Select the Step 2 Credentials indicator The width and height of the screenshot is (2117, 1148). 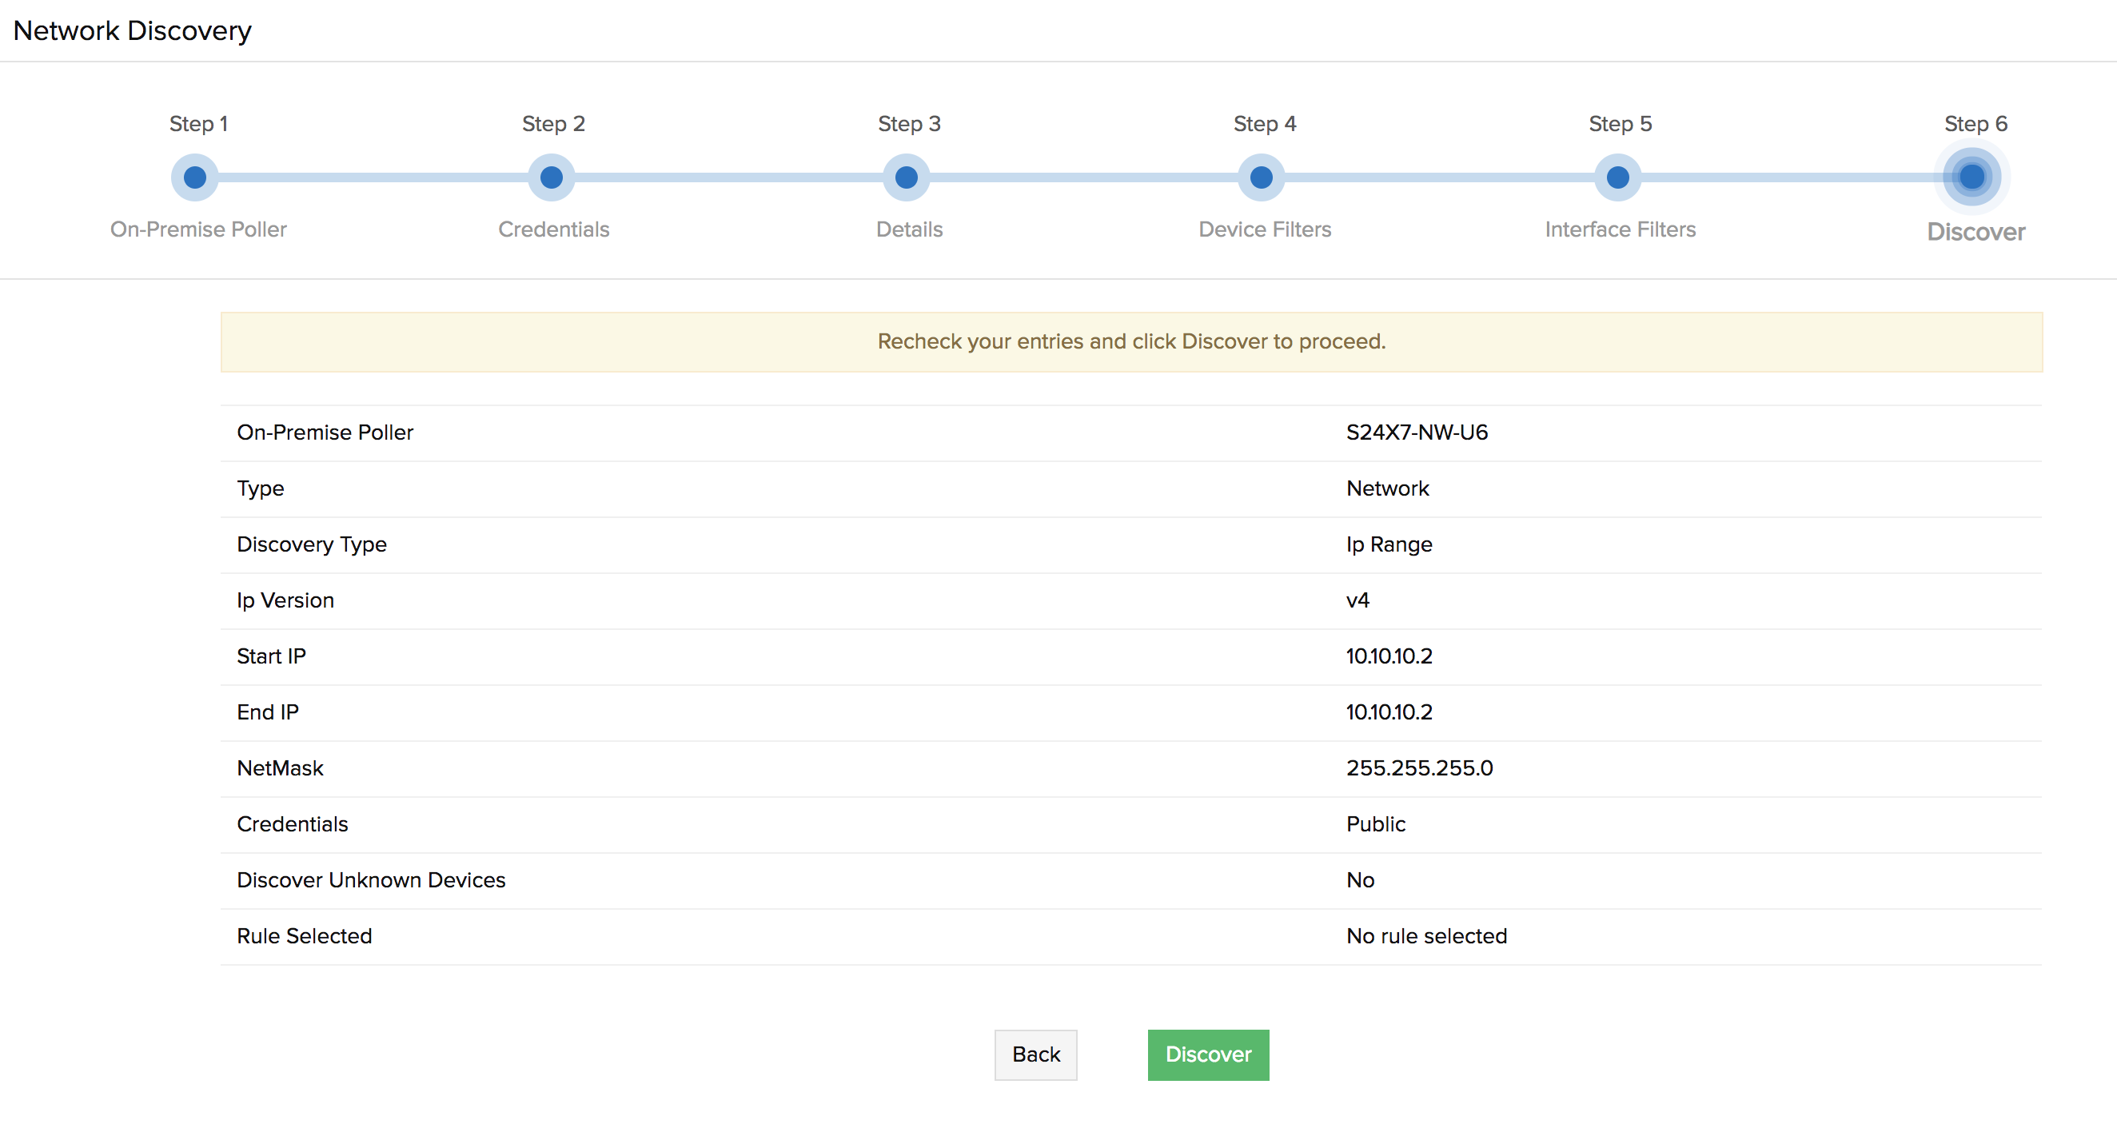552,177
